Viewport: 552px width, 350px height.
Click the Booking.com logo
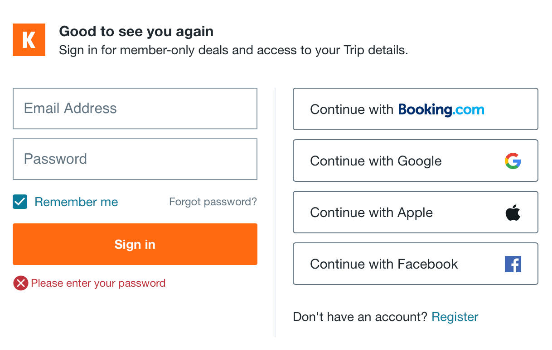(441, 109)
